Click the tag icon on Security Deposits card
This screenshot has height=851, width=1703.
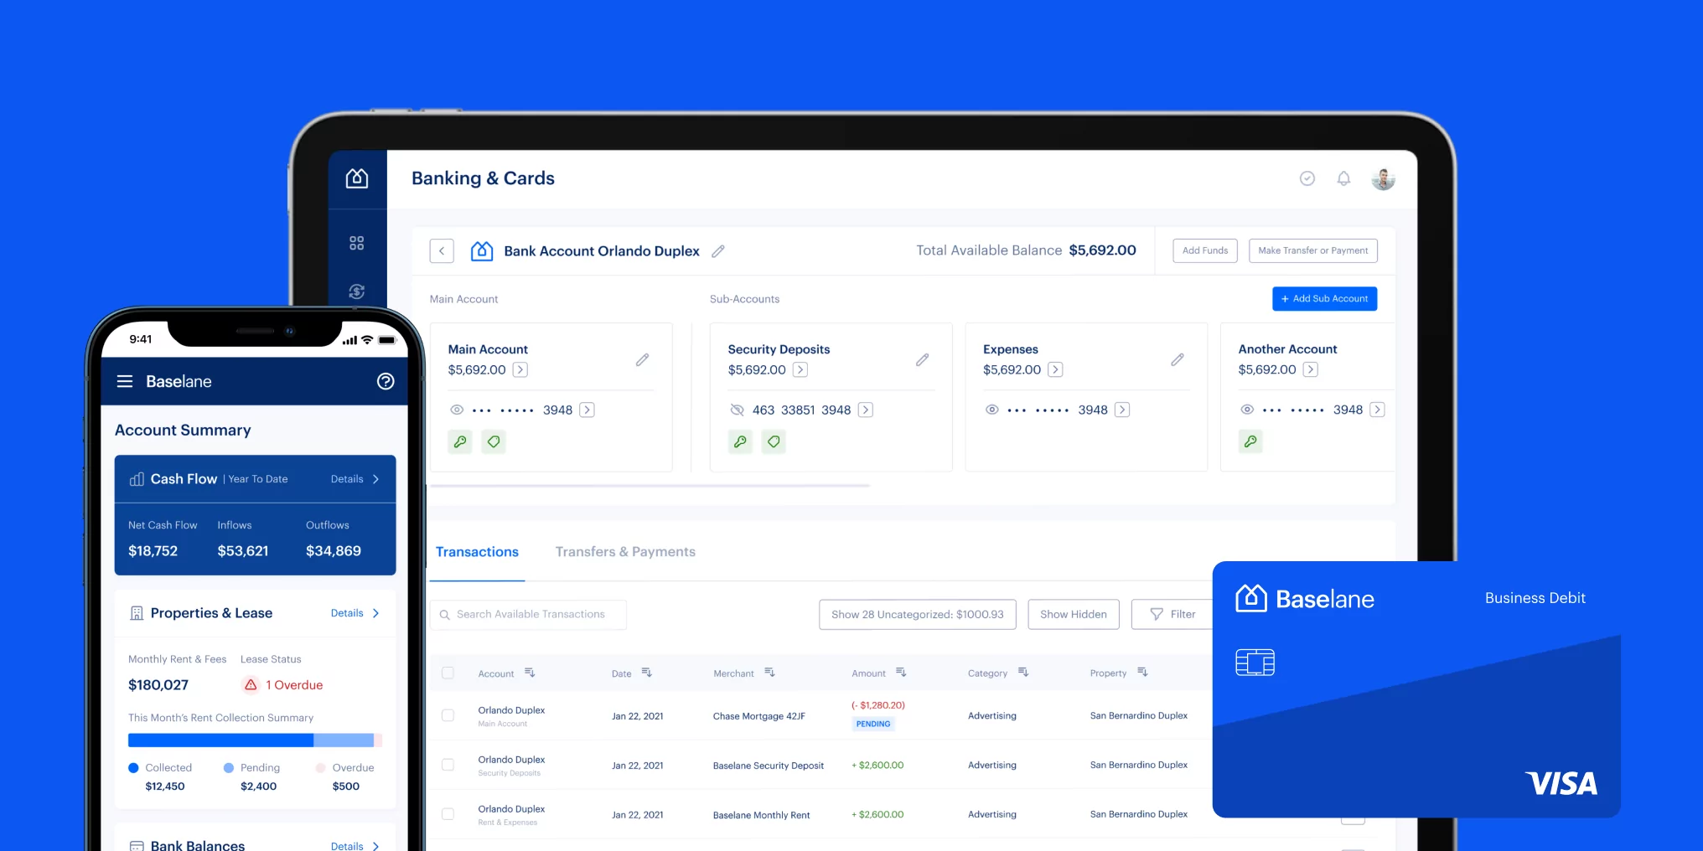click(774, 441)
